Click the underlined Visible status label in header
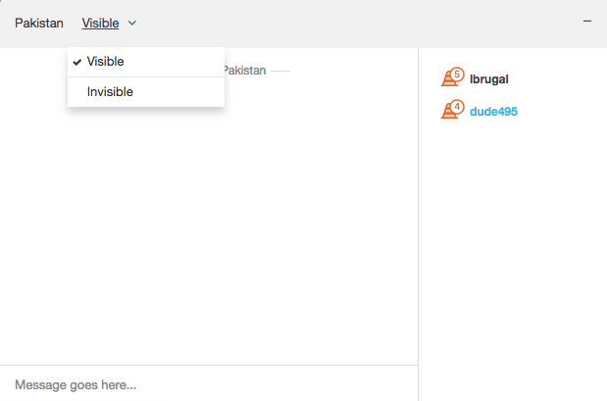Viewport: 607px width, 401px height. (100, 23)
